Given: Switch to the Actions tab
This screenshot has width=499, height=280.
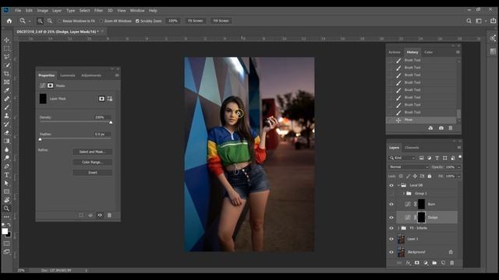Looking at the screenshot, I should [x=395, y=52].
